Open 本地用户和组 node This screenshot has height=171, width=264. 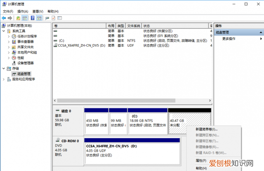24,52
